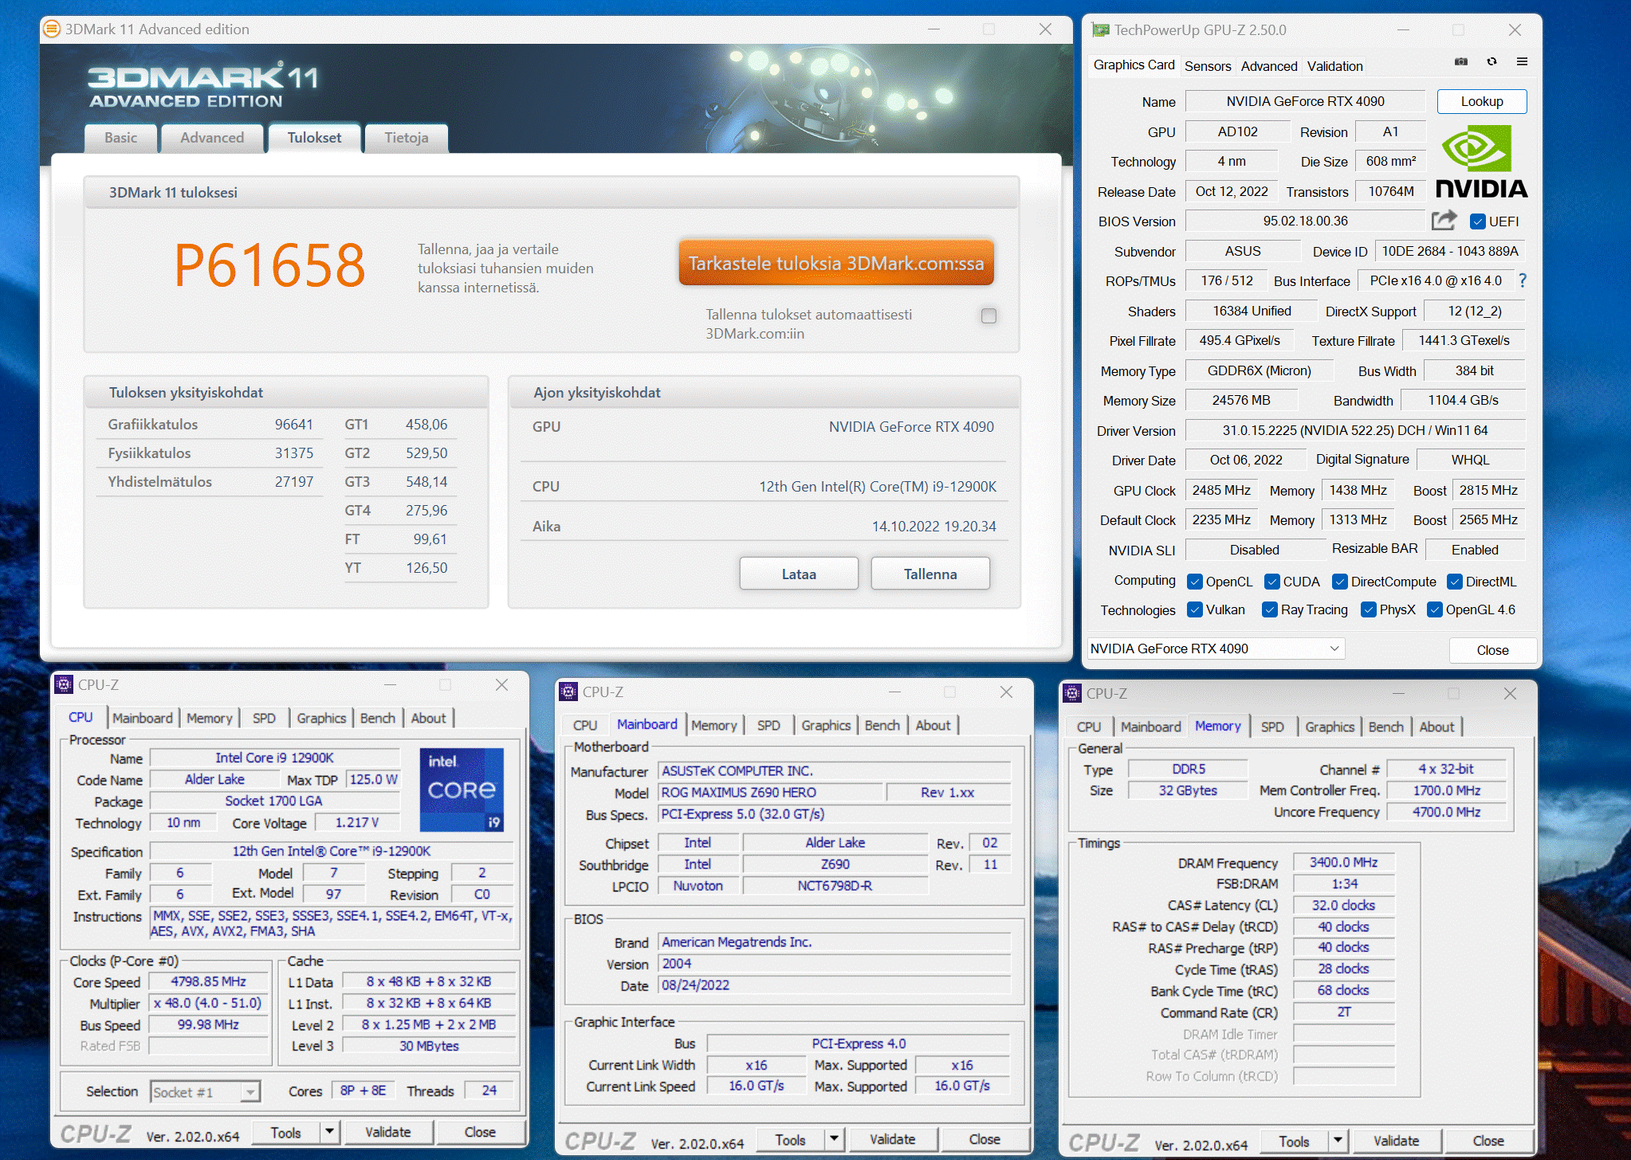This screenshot has height=1160, width=1631.
Task: Click the Resizable BAR Enabled field
Action: 1475,550
